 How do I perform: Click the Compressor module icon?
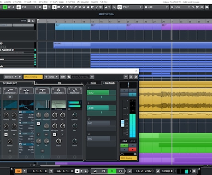coord(10,91)
